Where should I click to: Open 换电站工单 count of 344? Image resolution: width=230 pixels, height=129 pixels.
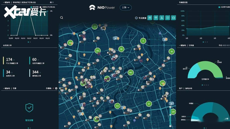35,72
